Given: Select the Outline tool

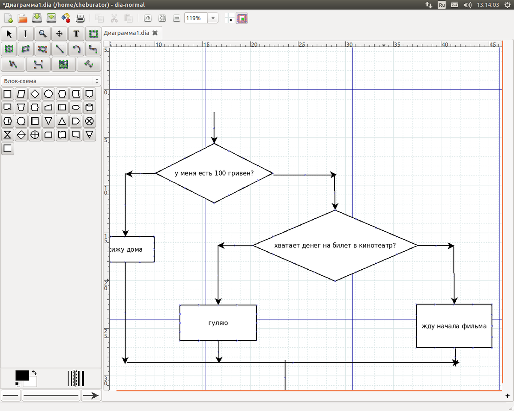Looking at the screenshot, I should [x=89, y=64].
